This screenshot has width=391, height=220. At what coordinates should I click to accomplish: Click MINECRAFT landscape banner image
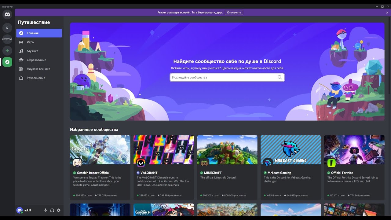click(227, 150)
